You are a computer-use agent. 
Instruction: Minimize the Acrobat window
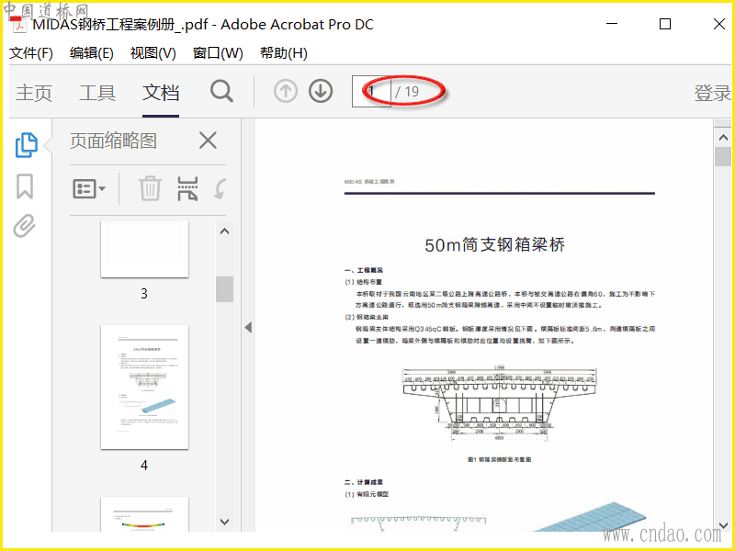[x=612, y=24]
